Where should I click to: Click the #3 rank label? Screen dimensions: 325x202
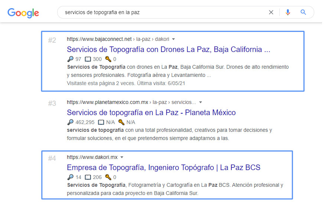52,103
